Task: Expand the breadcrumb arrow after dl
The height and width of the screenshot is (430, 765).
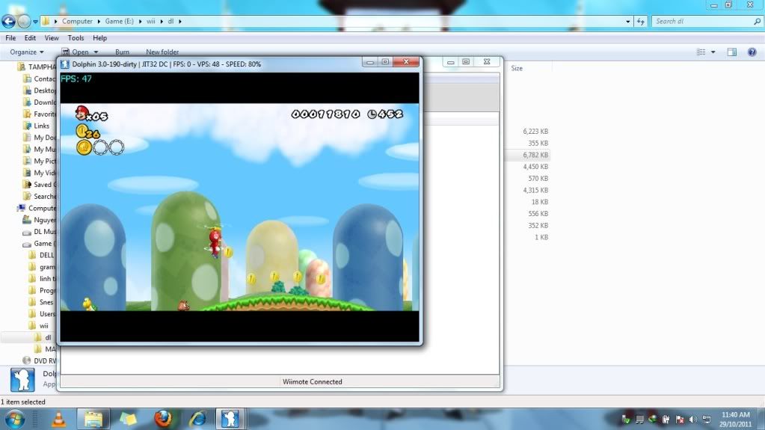Action: tap(180, 22)
